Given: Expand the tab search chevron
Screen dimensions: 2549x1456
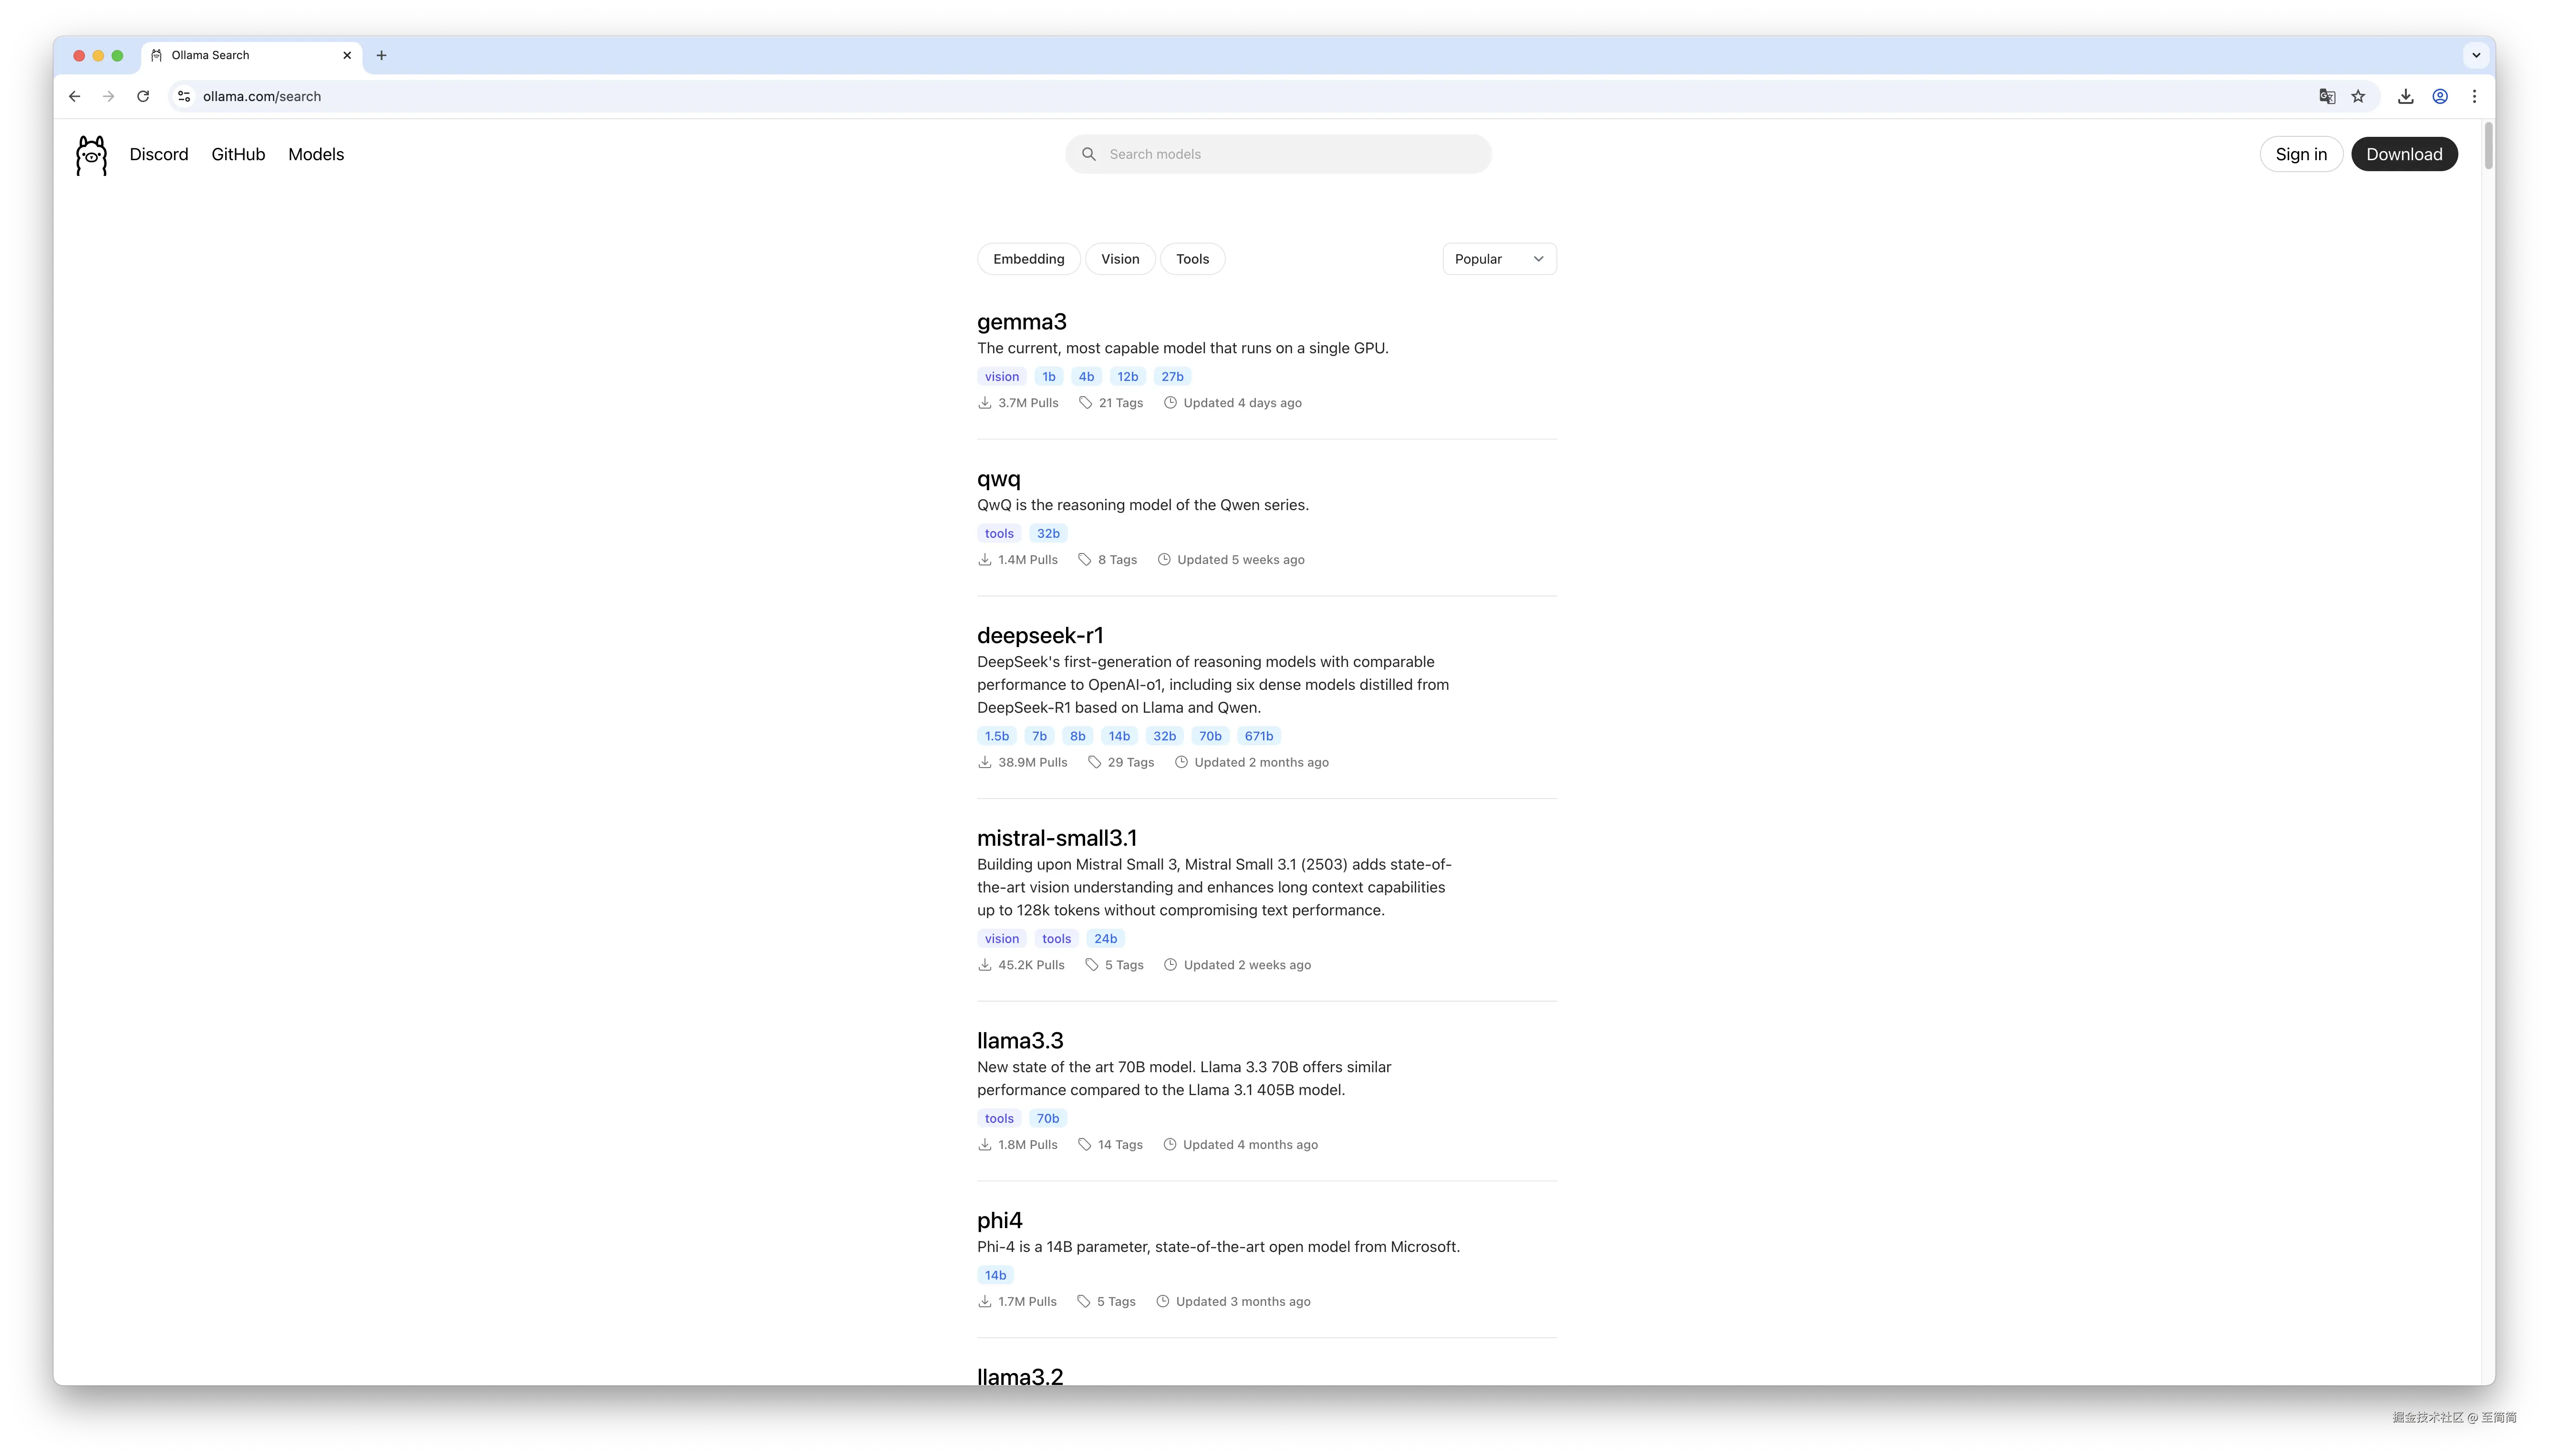Looking at the screenshot, I should pyautogui.click(x=2476, y=55).
